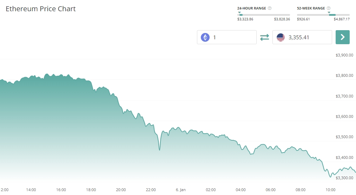Viewport: 356px width, 195px height.
Task: Click the 52-week range progress bar
Action: tap(323, 15)
